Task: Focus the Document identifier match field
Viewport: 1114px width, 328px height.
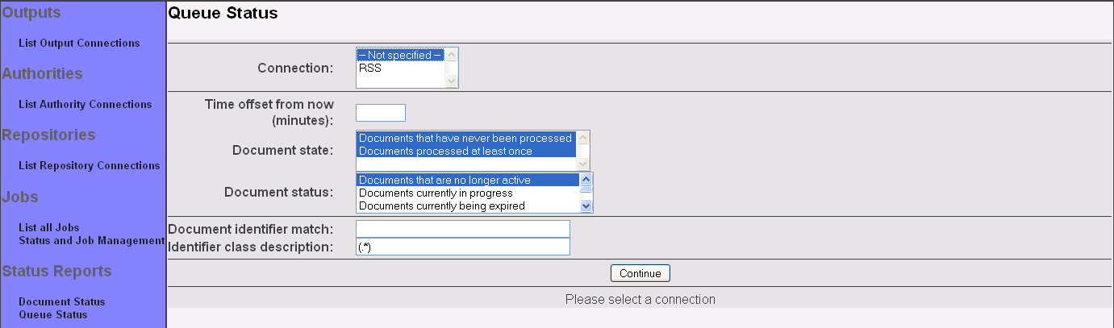Action: (x=463, y=229)
